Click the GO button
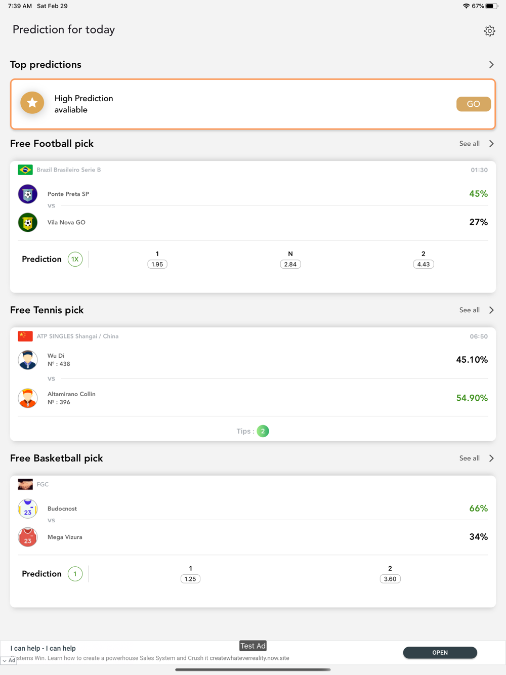The width and height of the screenshot is (506, 675). coord(474,104)
